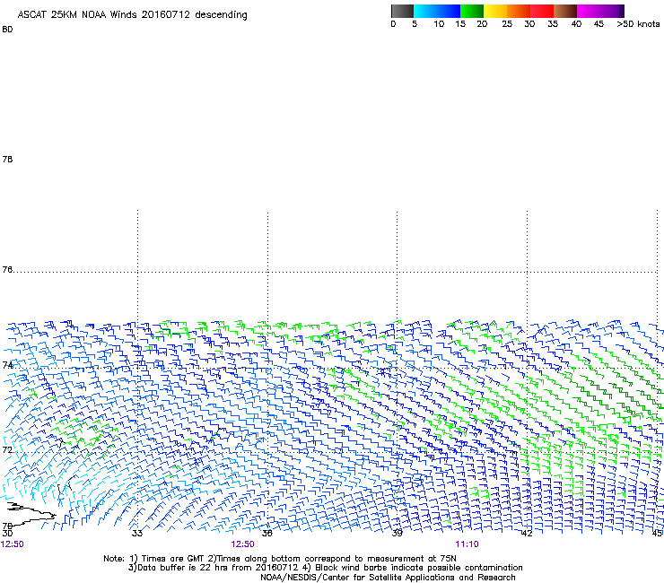Screen dimensions: 664x583
Task: Click the legend's '25' knots label
Action: (507, 24)
